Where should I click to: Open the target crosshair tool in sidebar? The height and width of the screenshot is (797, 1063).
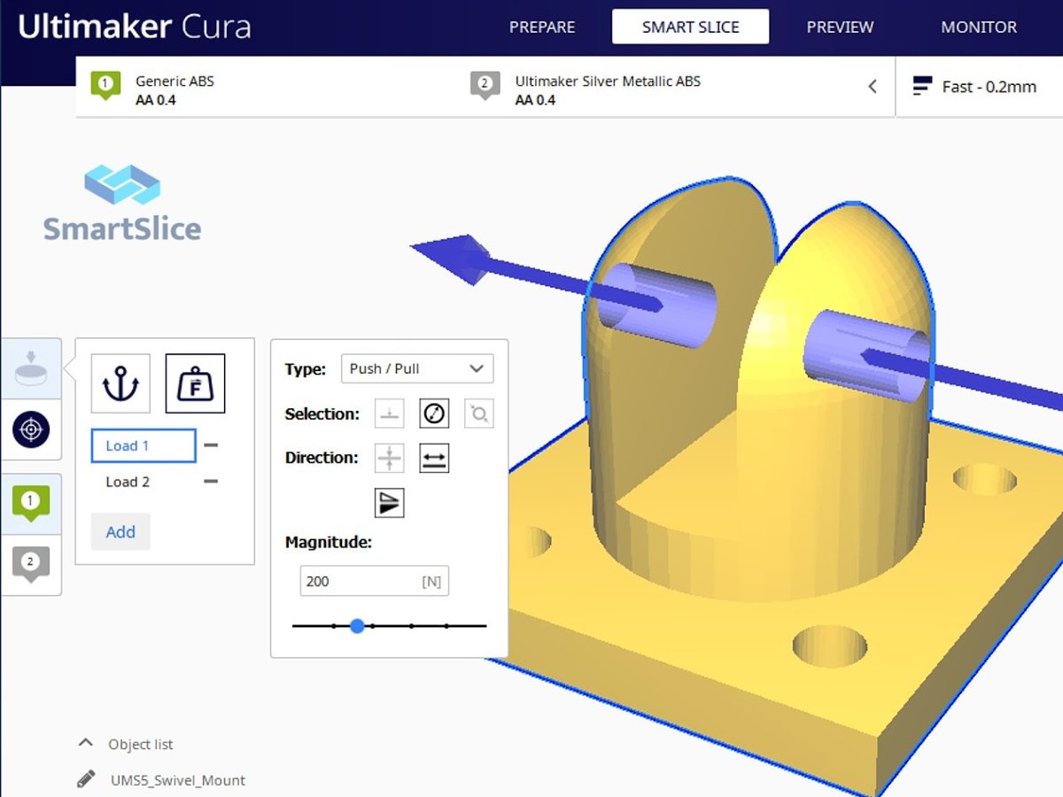[x=31, y=430]
